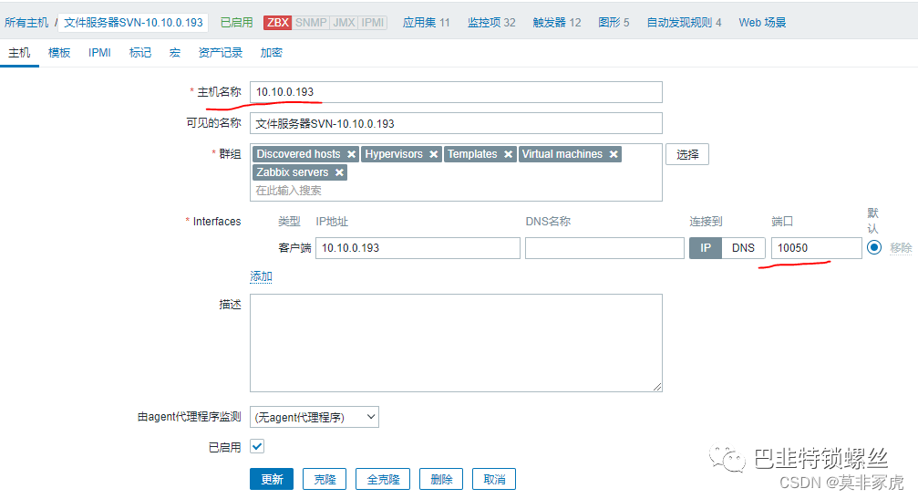
Task: Open the 主机 tab
Action: [19, 53]
